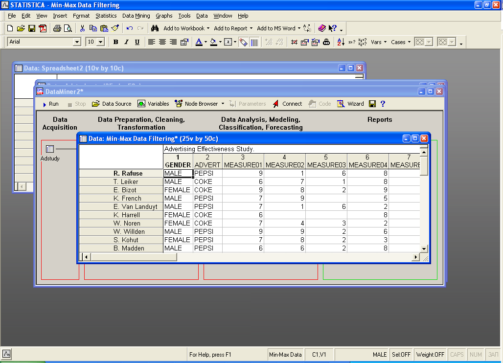Open the Wizard in DataMiner toolbar

click(350, 104)
